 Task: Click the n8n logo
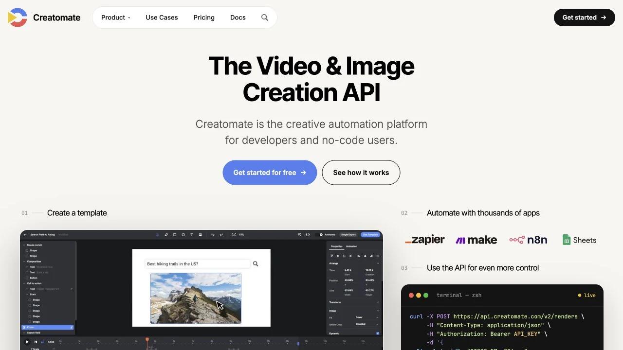click(529, 240)
